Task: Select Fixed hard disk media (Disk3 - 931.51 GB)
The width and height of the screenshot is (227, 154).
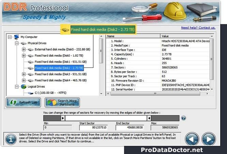Action: click(61, 74)
